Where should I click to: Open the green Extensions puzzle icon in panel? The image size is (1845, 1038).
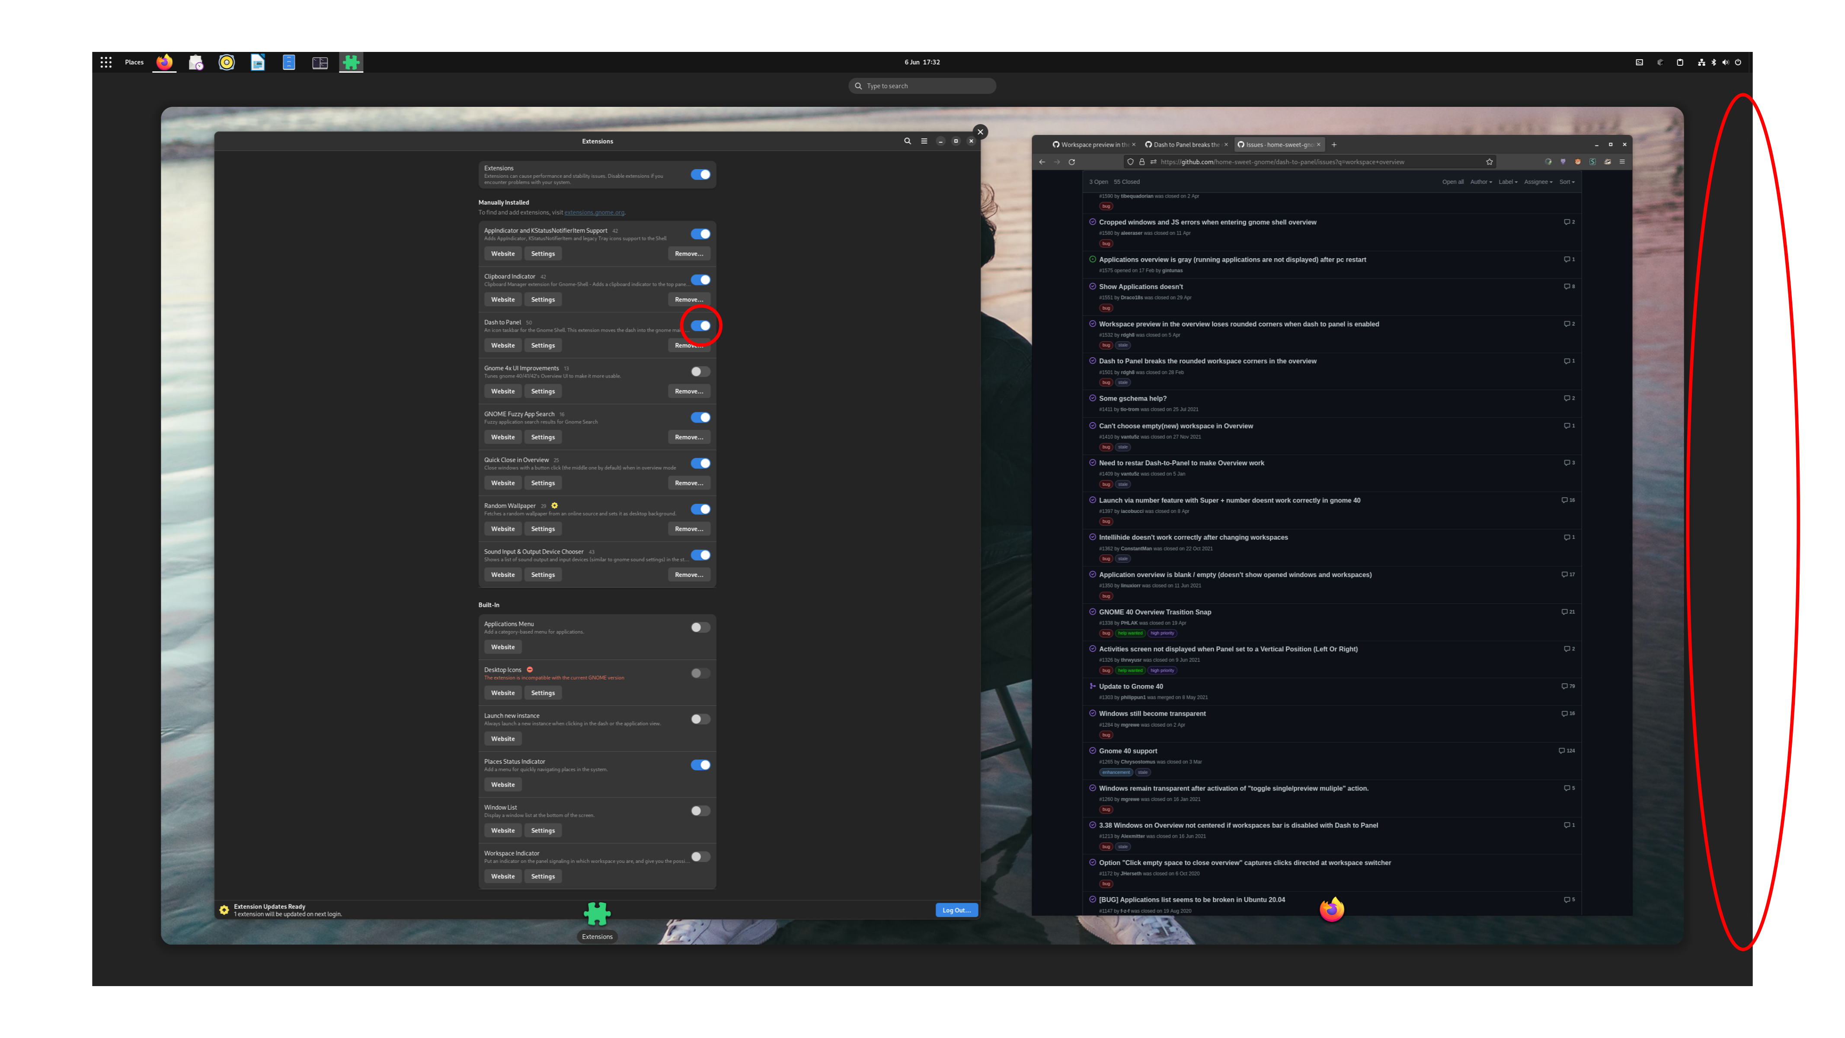(x=350, y=62)
